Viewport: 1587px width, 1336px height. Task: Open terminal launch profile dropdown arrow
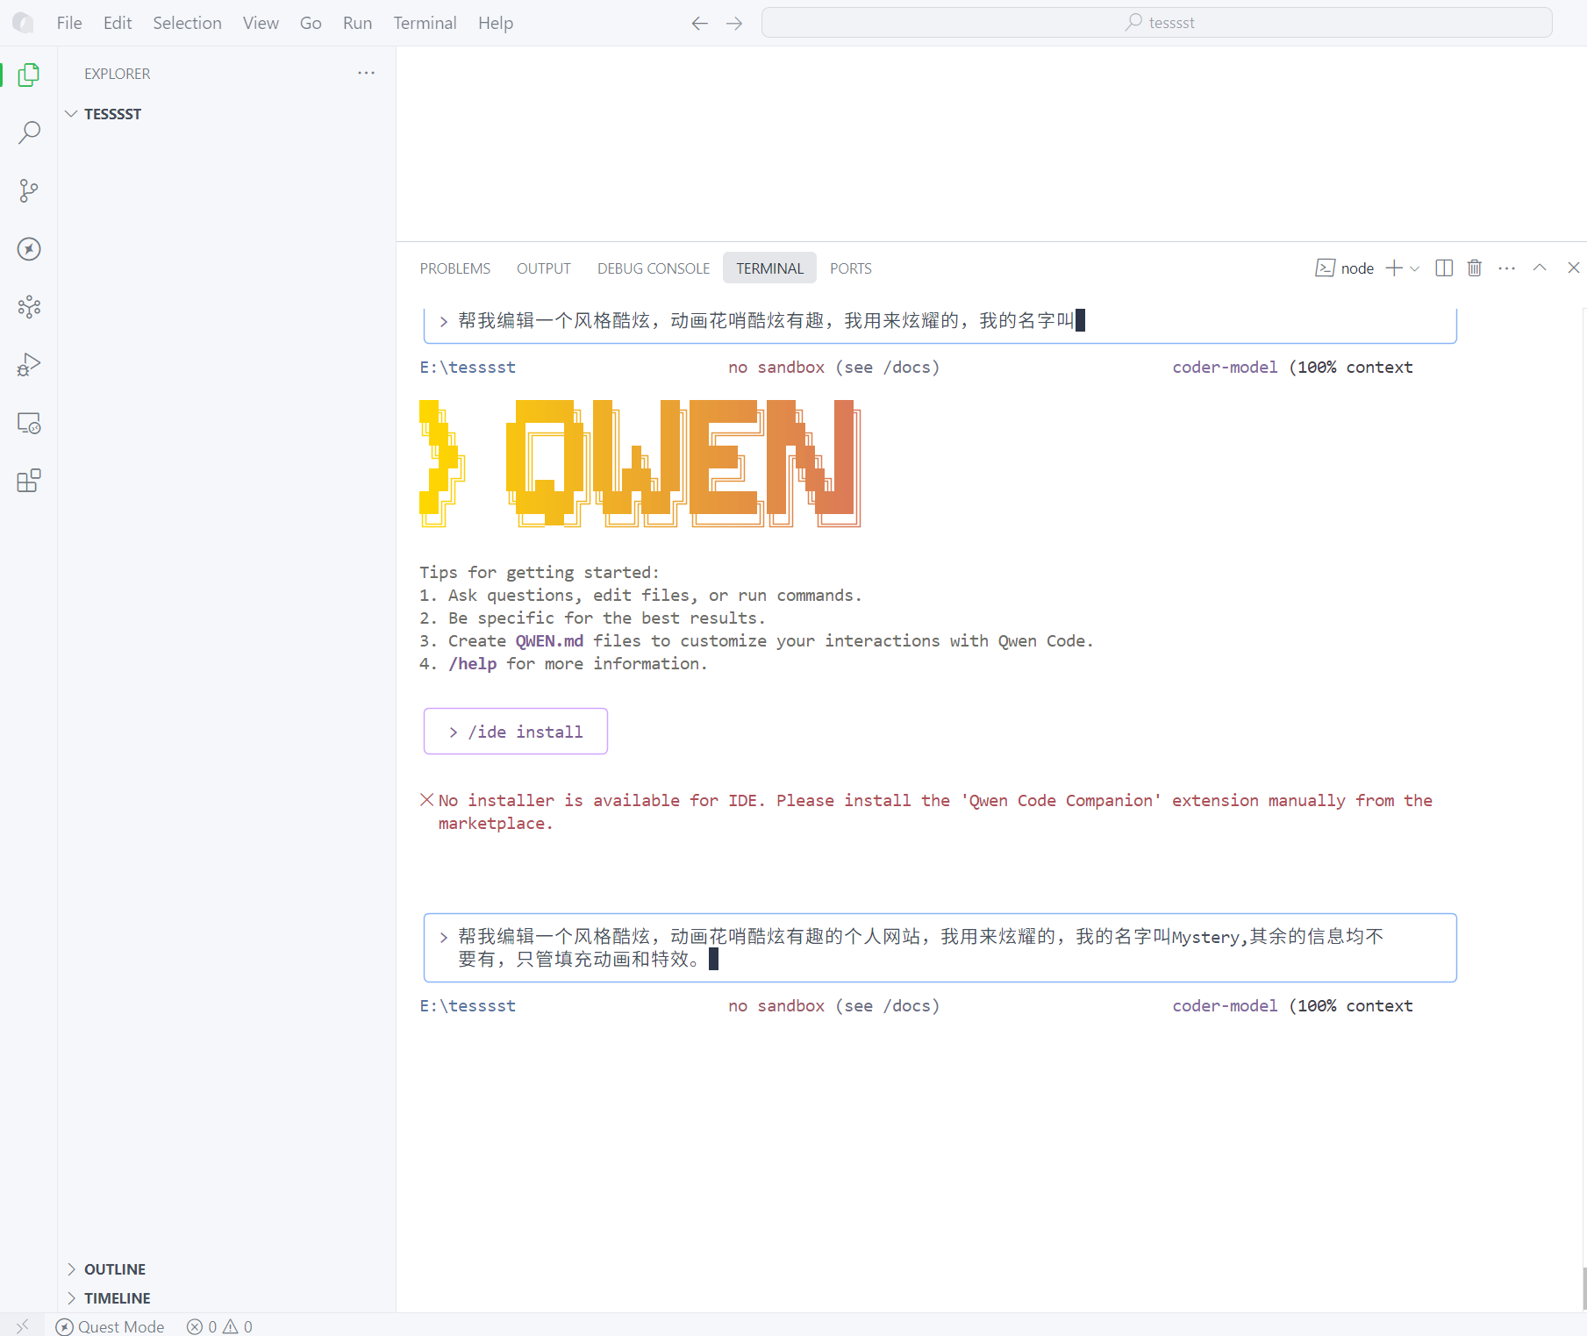point(1414,268)
